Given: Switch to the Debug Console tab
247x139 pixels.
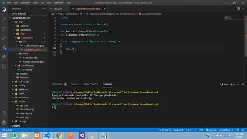Looking at the screenshot, I should click(x=90, y=84).
